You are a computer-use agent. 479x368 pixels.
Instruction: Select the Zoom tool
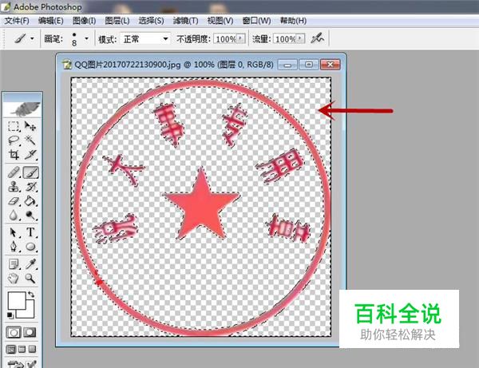coord(30,279)
